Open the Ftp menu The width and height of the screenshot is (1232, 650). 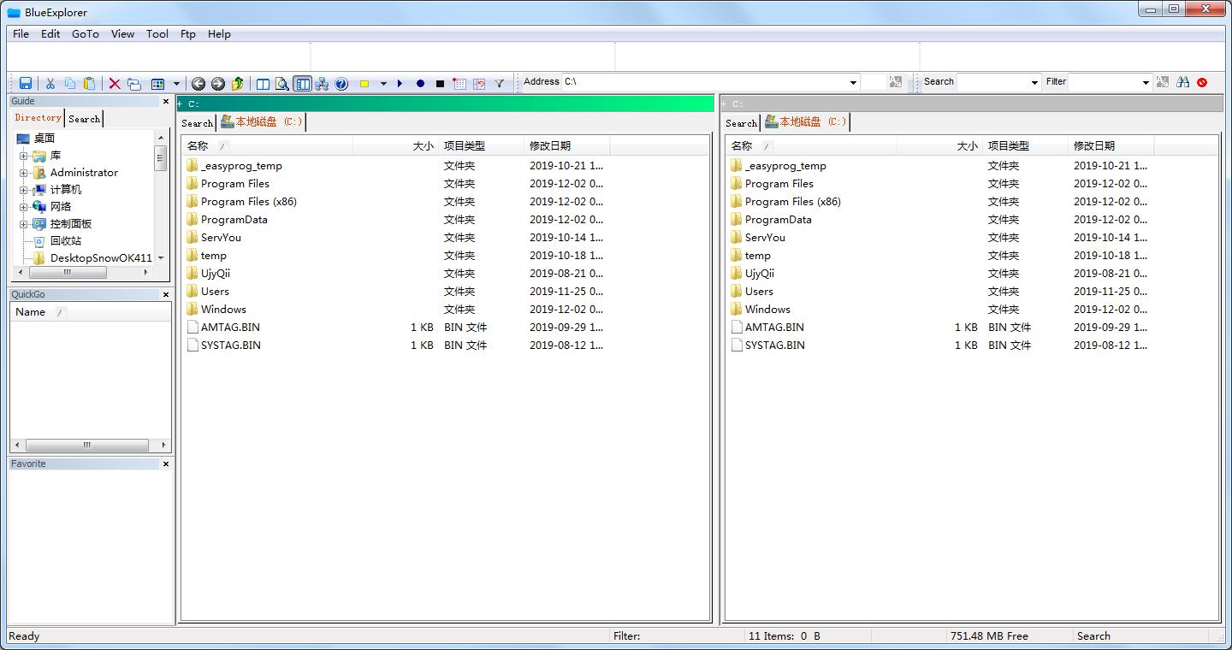[x=188, y=34]
